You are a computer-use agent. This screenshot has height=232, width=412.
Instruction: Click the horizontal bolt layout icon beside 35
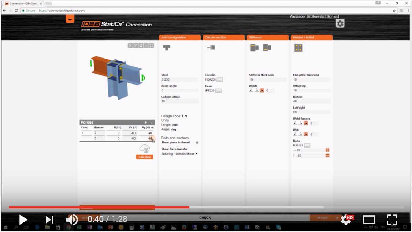[327, 150]
